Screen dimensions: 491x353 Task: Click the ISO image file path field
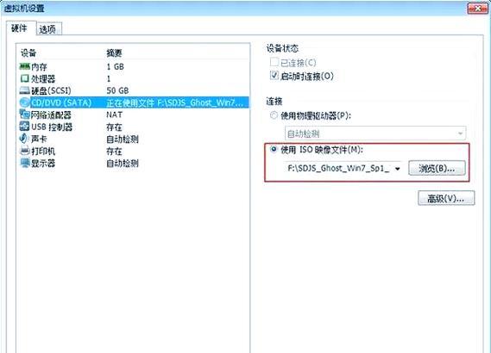click(x=343, y=169)
